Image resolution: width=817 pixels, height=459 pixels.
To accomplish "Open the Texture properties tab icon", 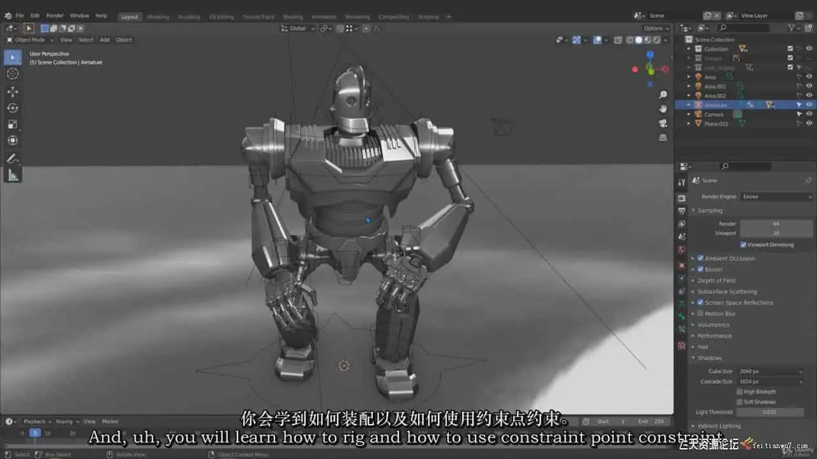I will tap(682, 346).
